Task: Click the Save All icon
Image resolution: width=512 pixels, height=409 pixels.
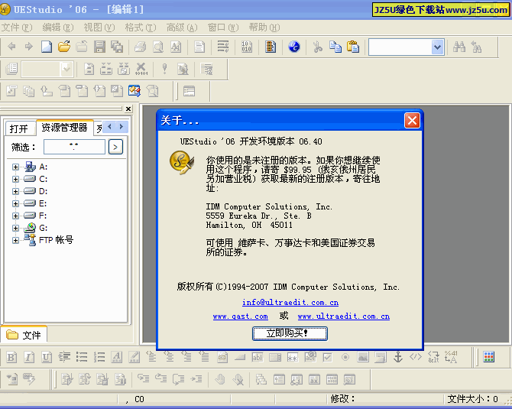Action: coord(117,47)
